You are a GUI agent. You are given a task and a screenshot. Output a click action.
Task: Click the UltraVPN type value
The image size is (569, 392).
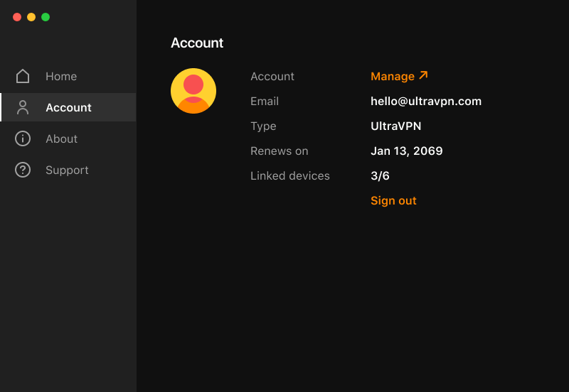point(396,126)
